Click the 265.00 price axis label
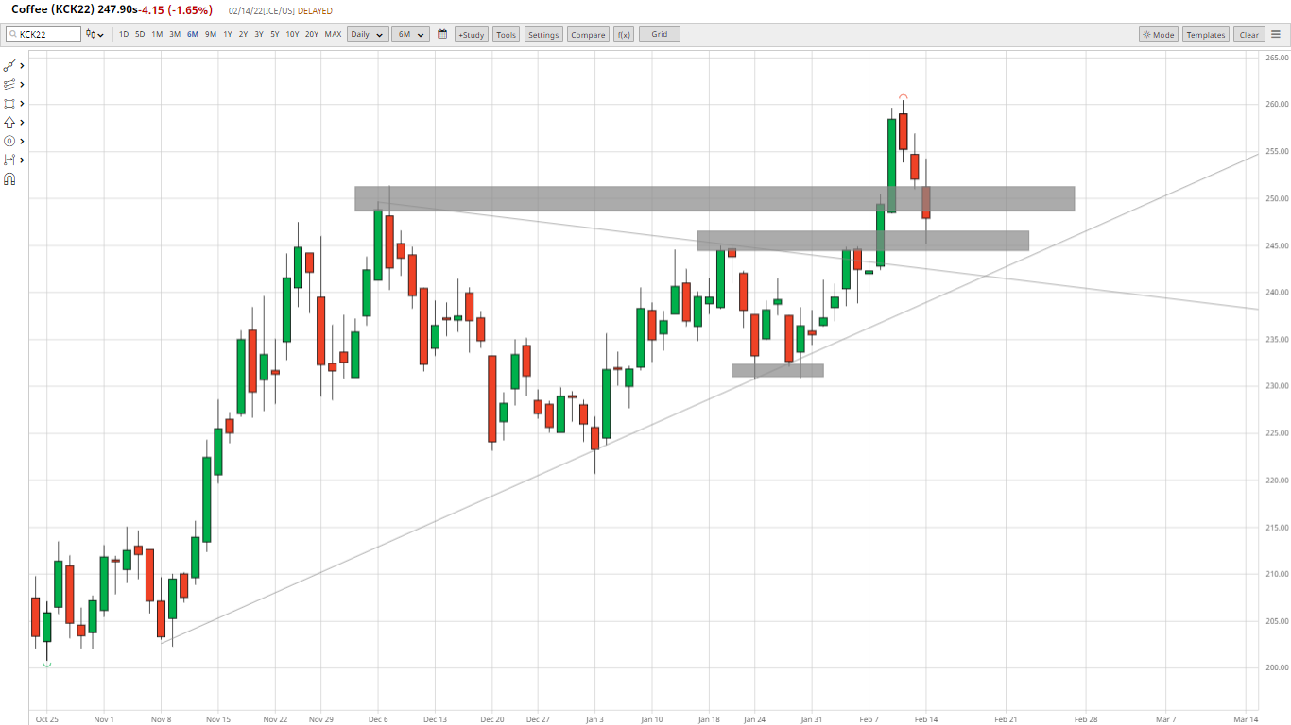 pyautogui.click(x=1277, y=58)
